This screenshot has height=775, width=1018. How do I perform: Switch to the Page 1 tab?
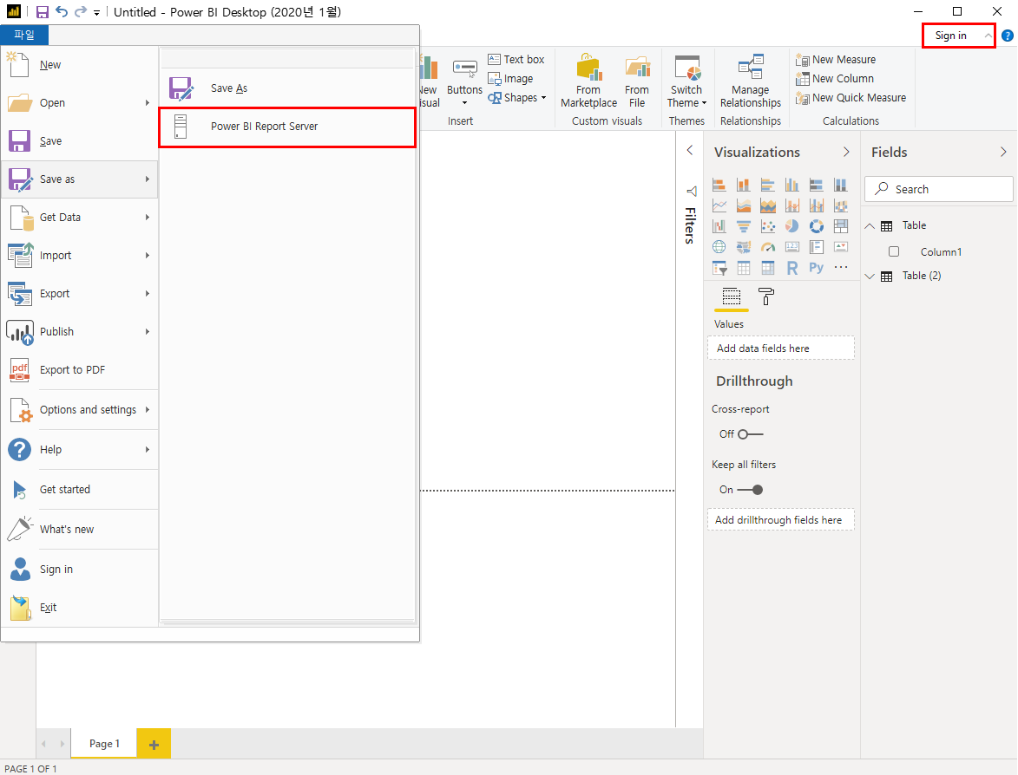104,744
